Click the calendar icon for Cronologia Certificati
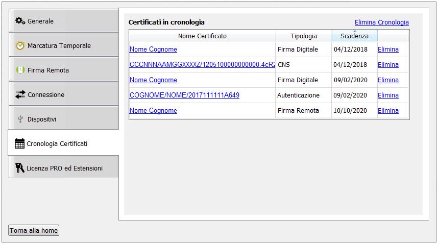The height and width of the screenshot is (244, 438). tap(19, 144)
